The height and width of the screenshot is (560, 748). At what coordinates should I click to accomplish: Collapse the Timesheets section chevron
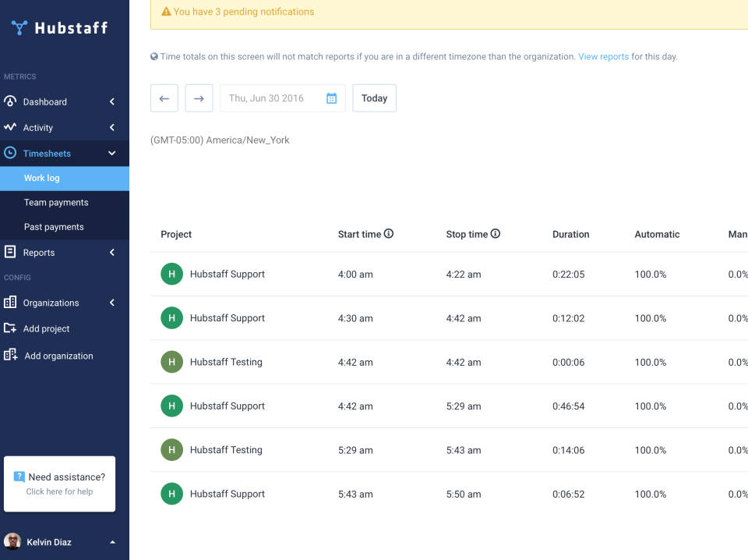[x=110, y=153]
